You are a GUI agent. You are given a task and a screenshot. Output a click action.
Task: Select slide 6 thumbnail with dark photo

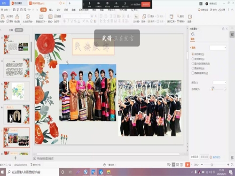click(16, 114)
